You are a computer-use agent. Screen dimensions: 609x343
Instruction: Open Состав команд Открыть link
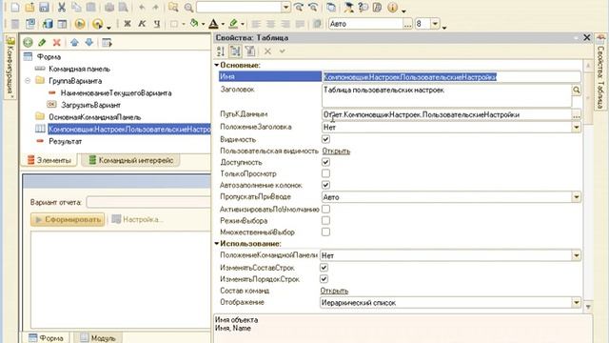334,291
